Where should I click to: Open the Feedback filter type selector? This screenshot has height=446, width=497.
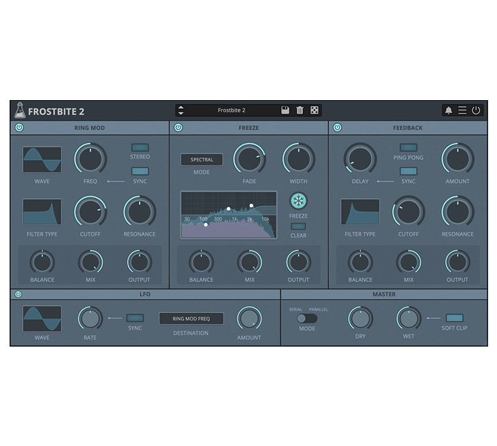pyautogui.click(x=360, y=212)
